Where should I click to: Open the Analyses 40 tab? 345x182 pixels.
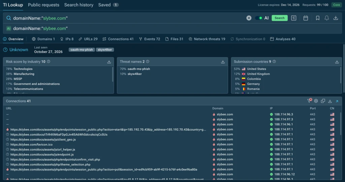[283, 39]
